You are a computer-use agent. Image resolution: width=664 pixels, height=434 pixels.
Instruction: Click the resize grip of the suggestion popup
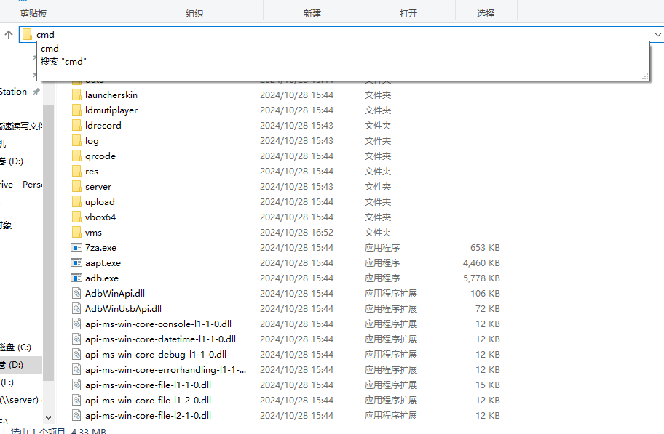[645, 76]
